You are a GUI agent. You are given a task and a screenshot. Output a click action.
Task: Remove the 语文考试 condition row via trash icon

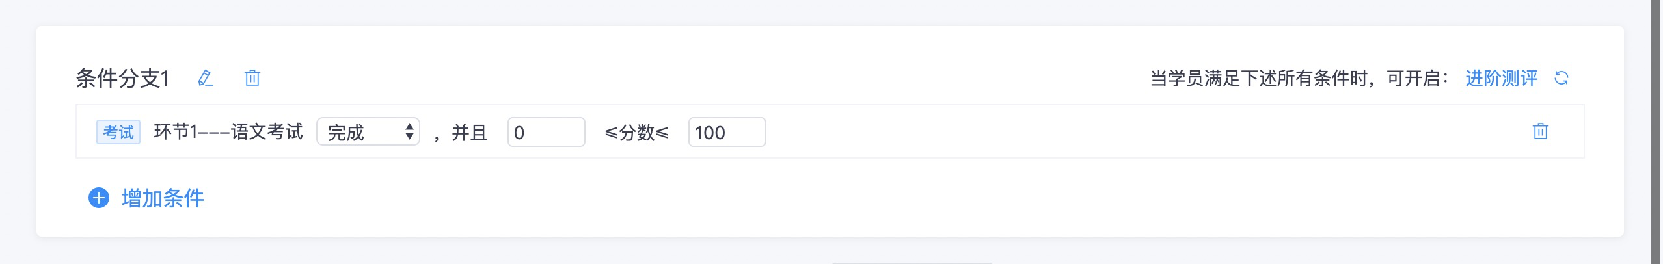(x=1540, y=131)
